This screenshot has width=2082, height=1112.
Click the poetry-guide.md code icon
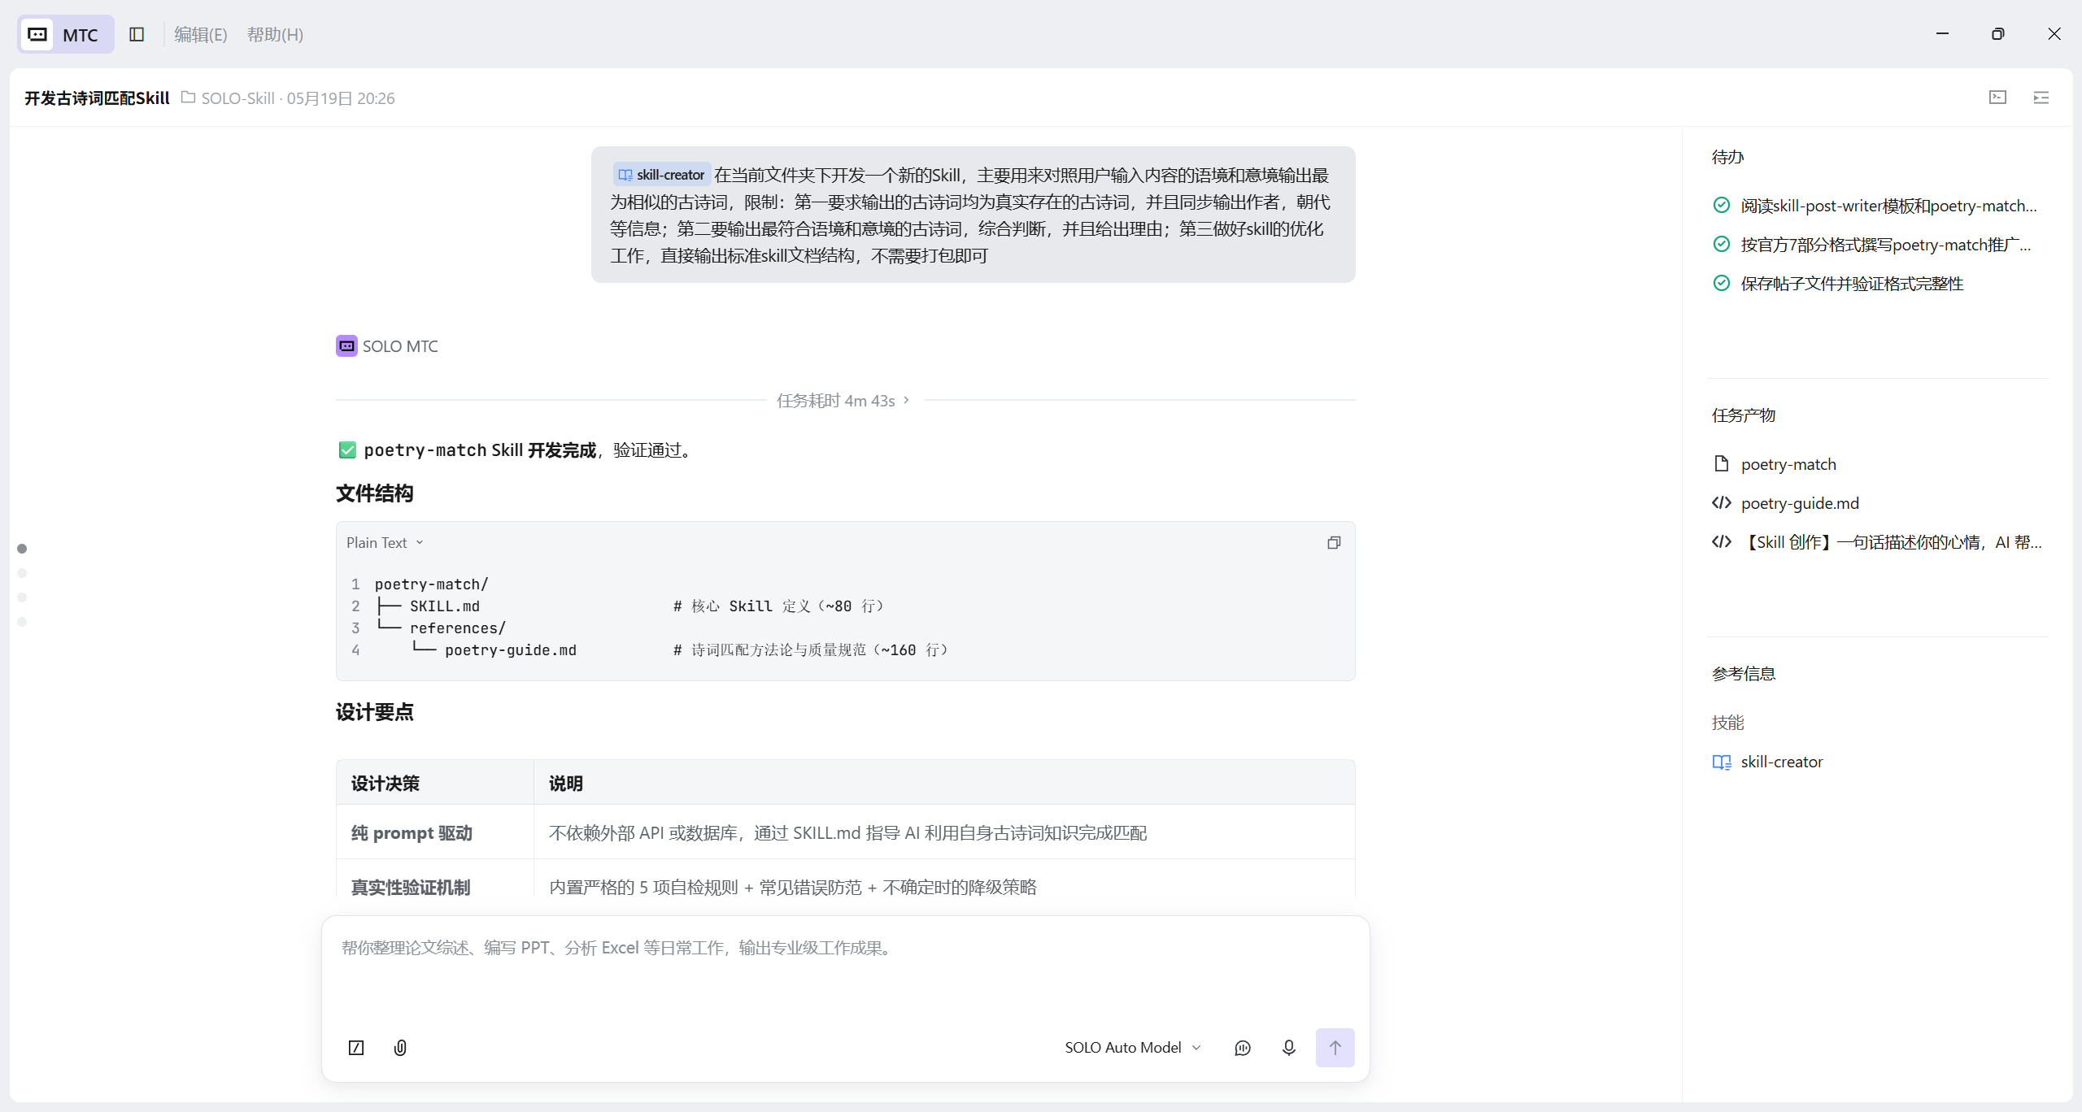coord(1722,502)
